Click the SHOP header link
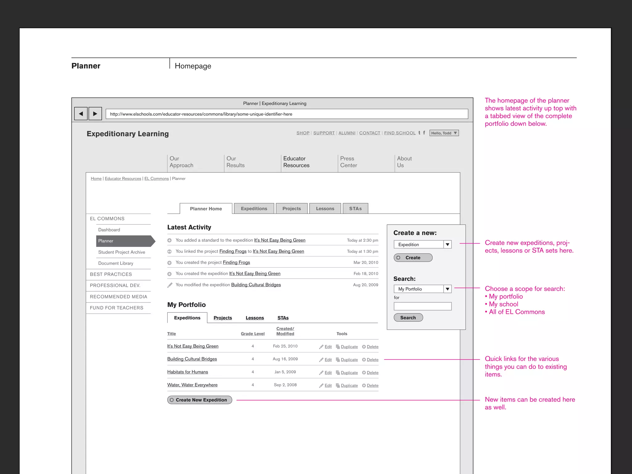632x474 pixels. (x=303, y=133)
